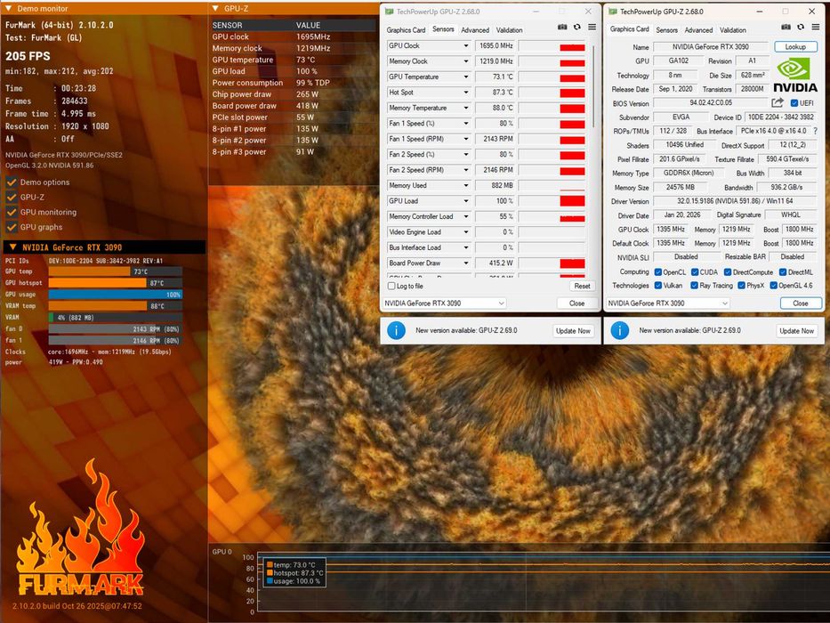Click GPU-Z app icon in Graphics Card title bar
Viewport: 830px width, 623px height.
click(x=613, y=11)
